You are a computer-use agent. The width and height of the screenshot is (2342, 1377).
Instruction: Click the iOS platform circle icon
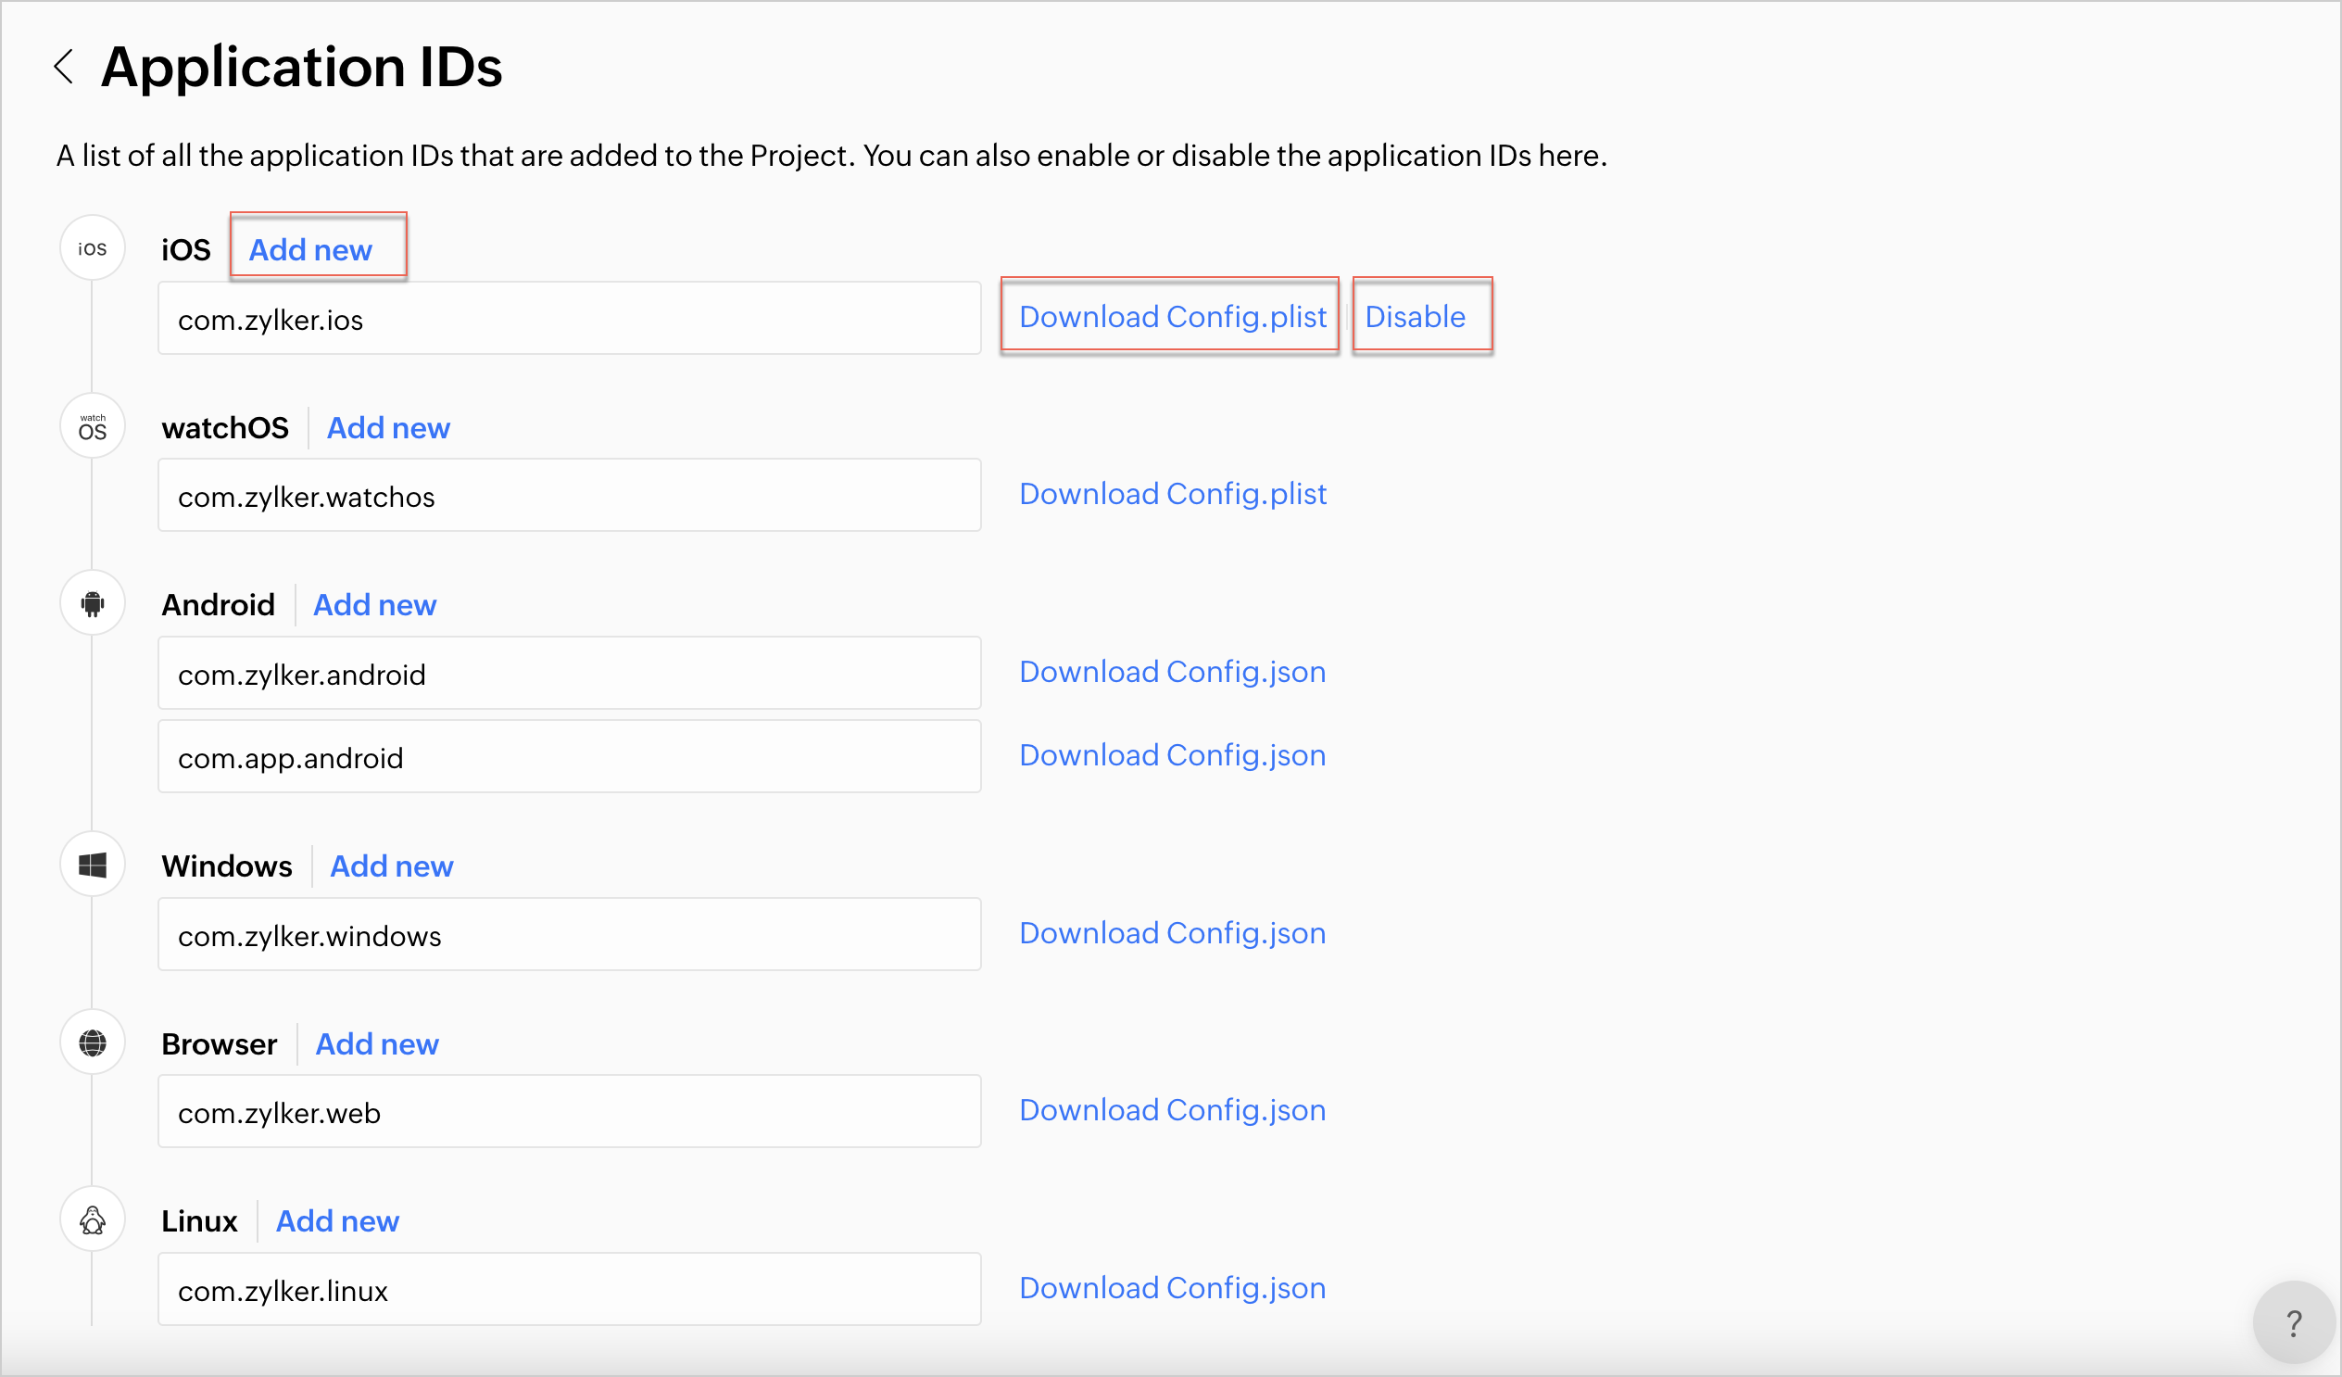[92, 248]
